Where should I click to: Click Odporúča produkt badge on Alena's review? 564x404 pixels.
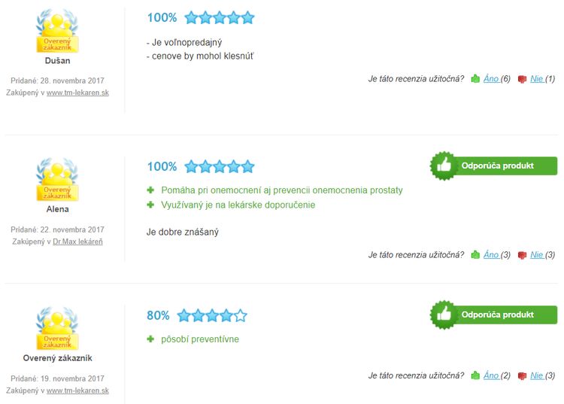click(x=493, y=166)
